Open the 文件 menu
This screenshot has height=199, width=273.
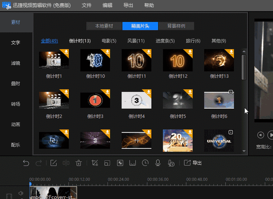click(86, 6)
